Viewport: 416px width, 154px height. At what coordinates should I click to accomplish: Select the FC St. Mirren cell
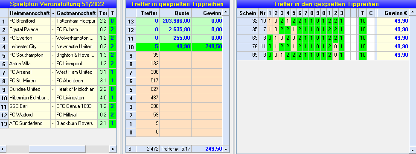[x=29, y=81]
